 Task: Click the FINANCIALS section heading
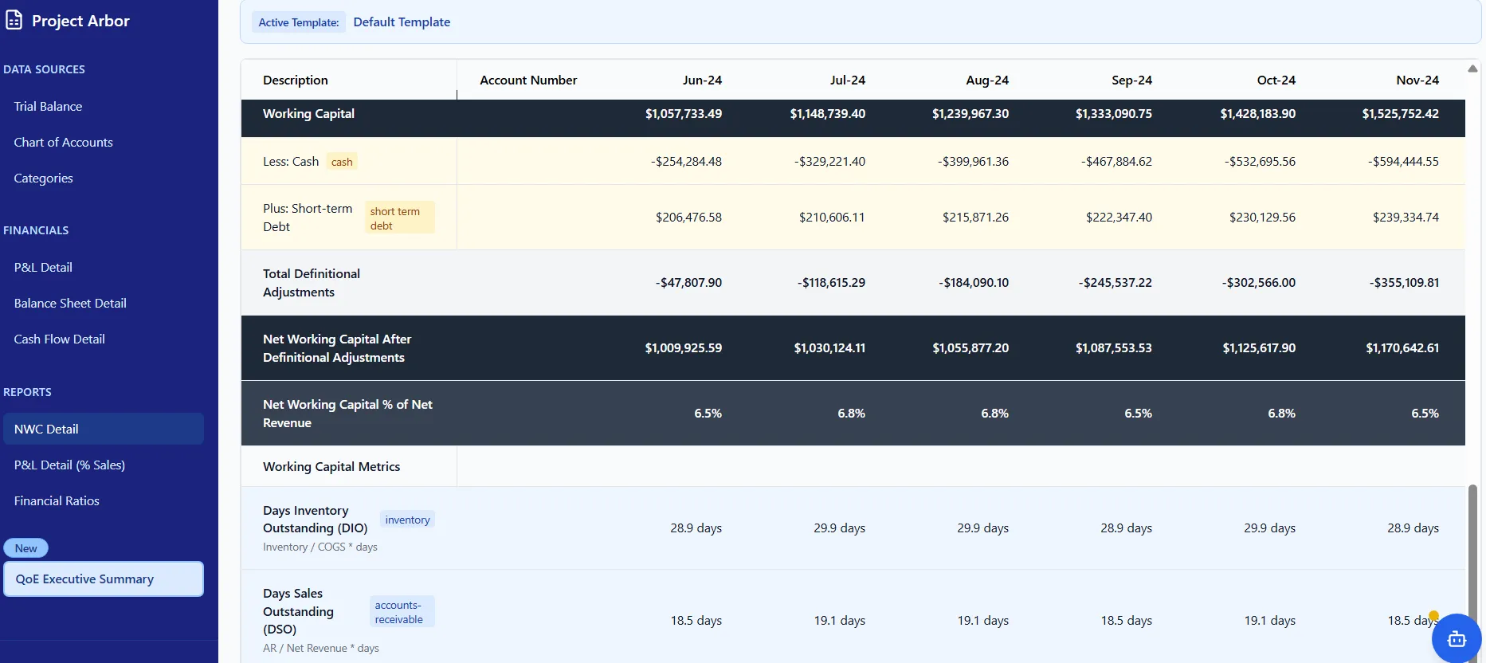tap(36, 230)
